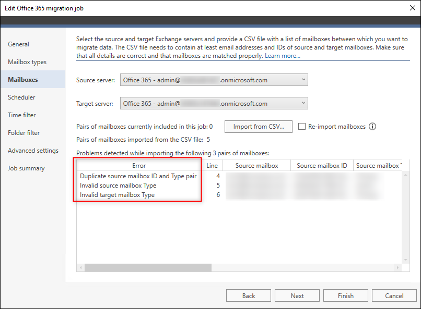Close the Edit Office 365 migration job dialog
This screenshot has width=421, height=309.
point(412,8)
